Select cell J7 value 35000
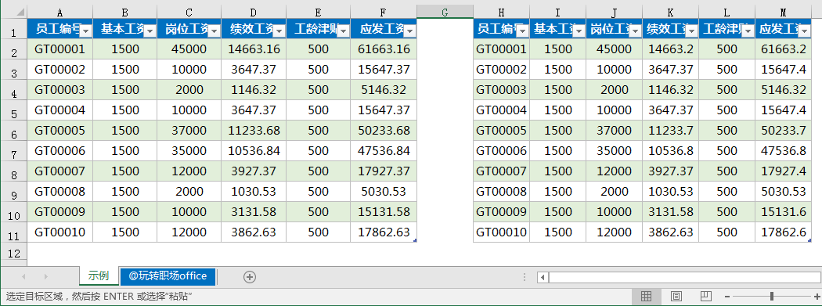This screenshot has width=822, height=306. 614,151
